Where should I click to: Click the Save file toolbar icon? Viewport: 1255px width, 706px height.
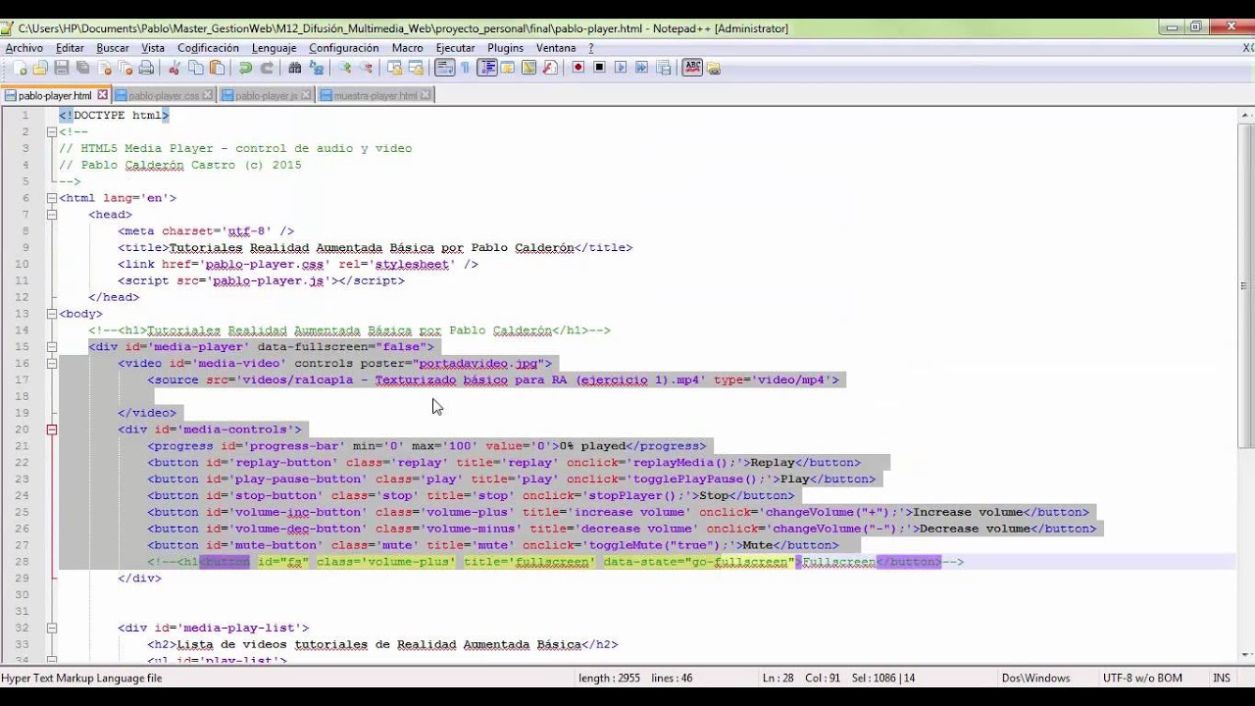click(62, 68)
